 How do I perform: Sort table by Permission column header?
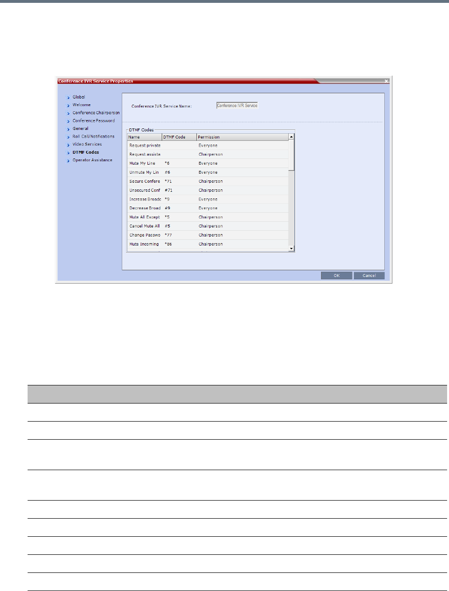(243, 137)
